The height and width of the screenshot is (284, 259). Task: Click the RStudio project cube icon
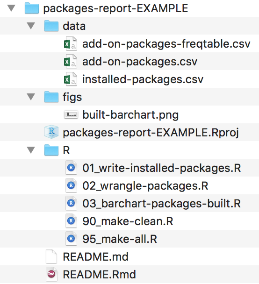(51, 132)
